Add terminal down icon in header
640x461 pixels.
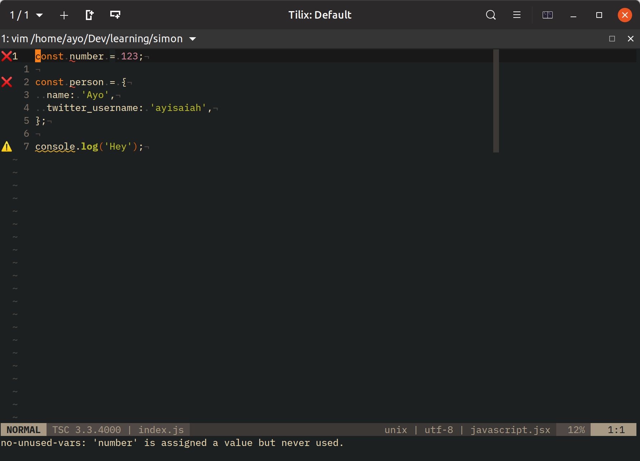(x=115, y=15)
